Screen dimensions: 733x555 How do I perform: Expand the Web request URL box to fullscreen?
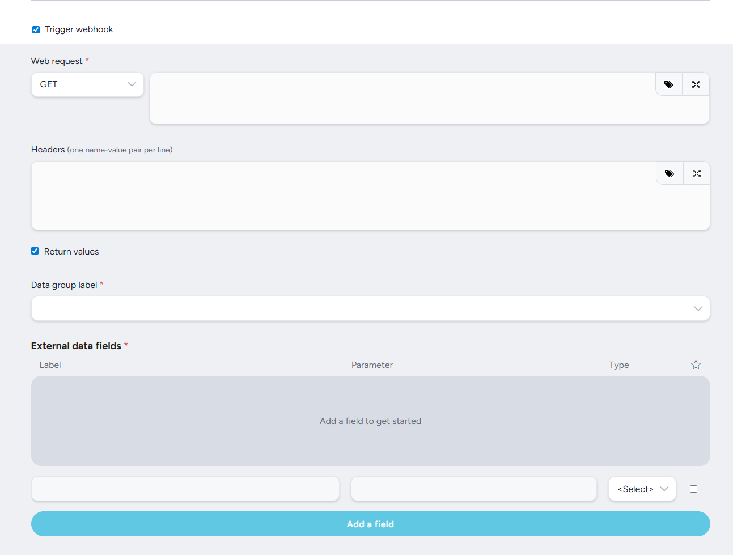pyautogui.click(x=696, y=84)
